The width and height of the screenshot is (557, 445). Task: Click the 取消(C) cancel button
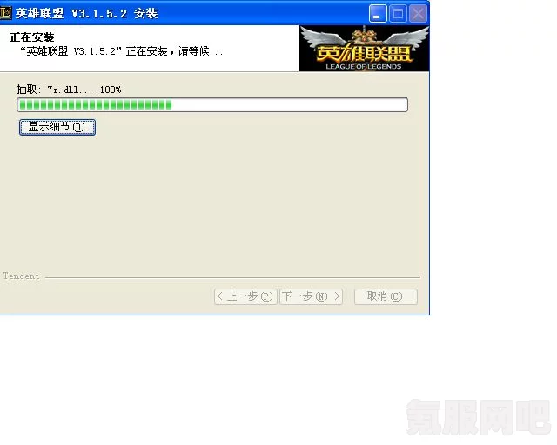coord(386,296)
